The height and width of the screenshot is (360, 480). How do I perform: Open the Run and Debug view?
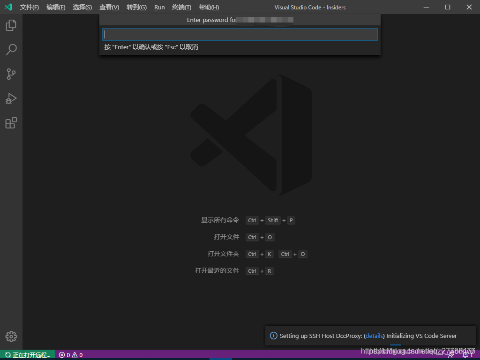coord(11,98)
